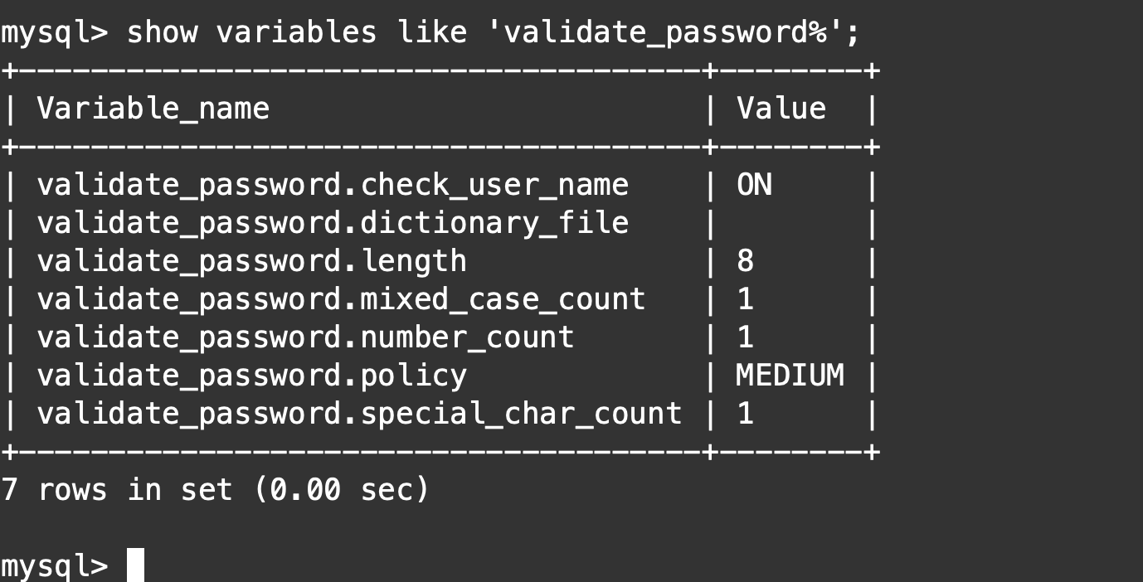
Task: Click the Variable_name column header
Action: 153,109
